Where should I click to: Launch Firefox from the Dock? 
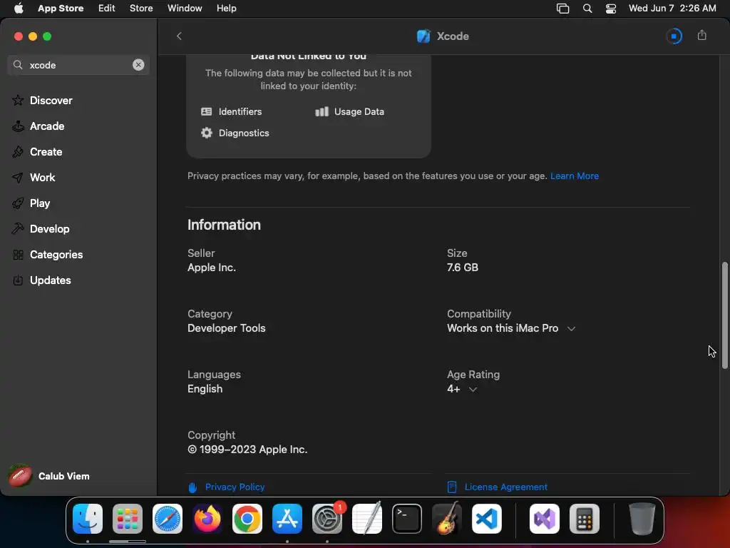pos(207,519)
